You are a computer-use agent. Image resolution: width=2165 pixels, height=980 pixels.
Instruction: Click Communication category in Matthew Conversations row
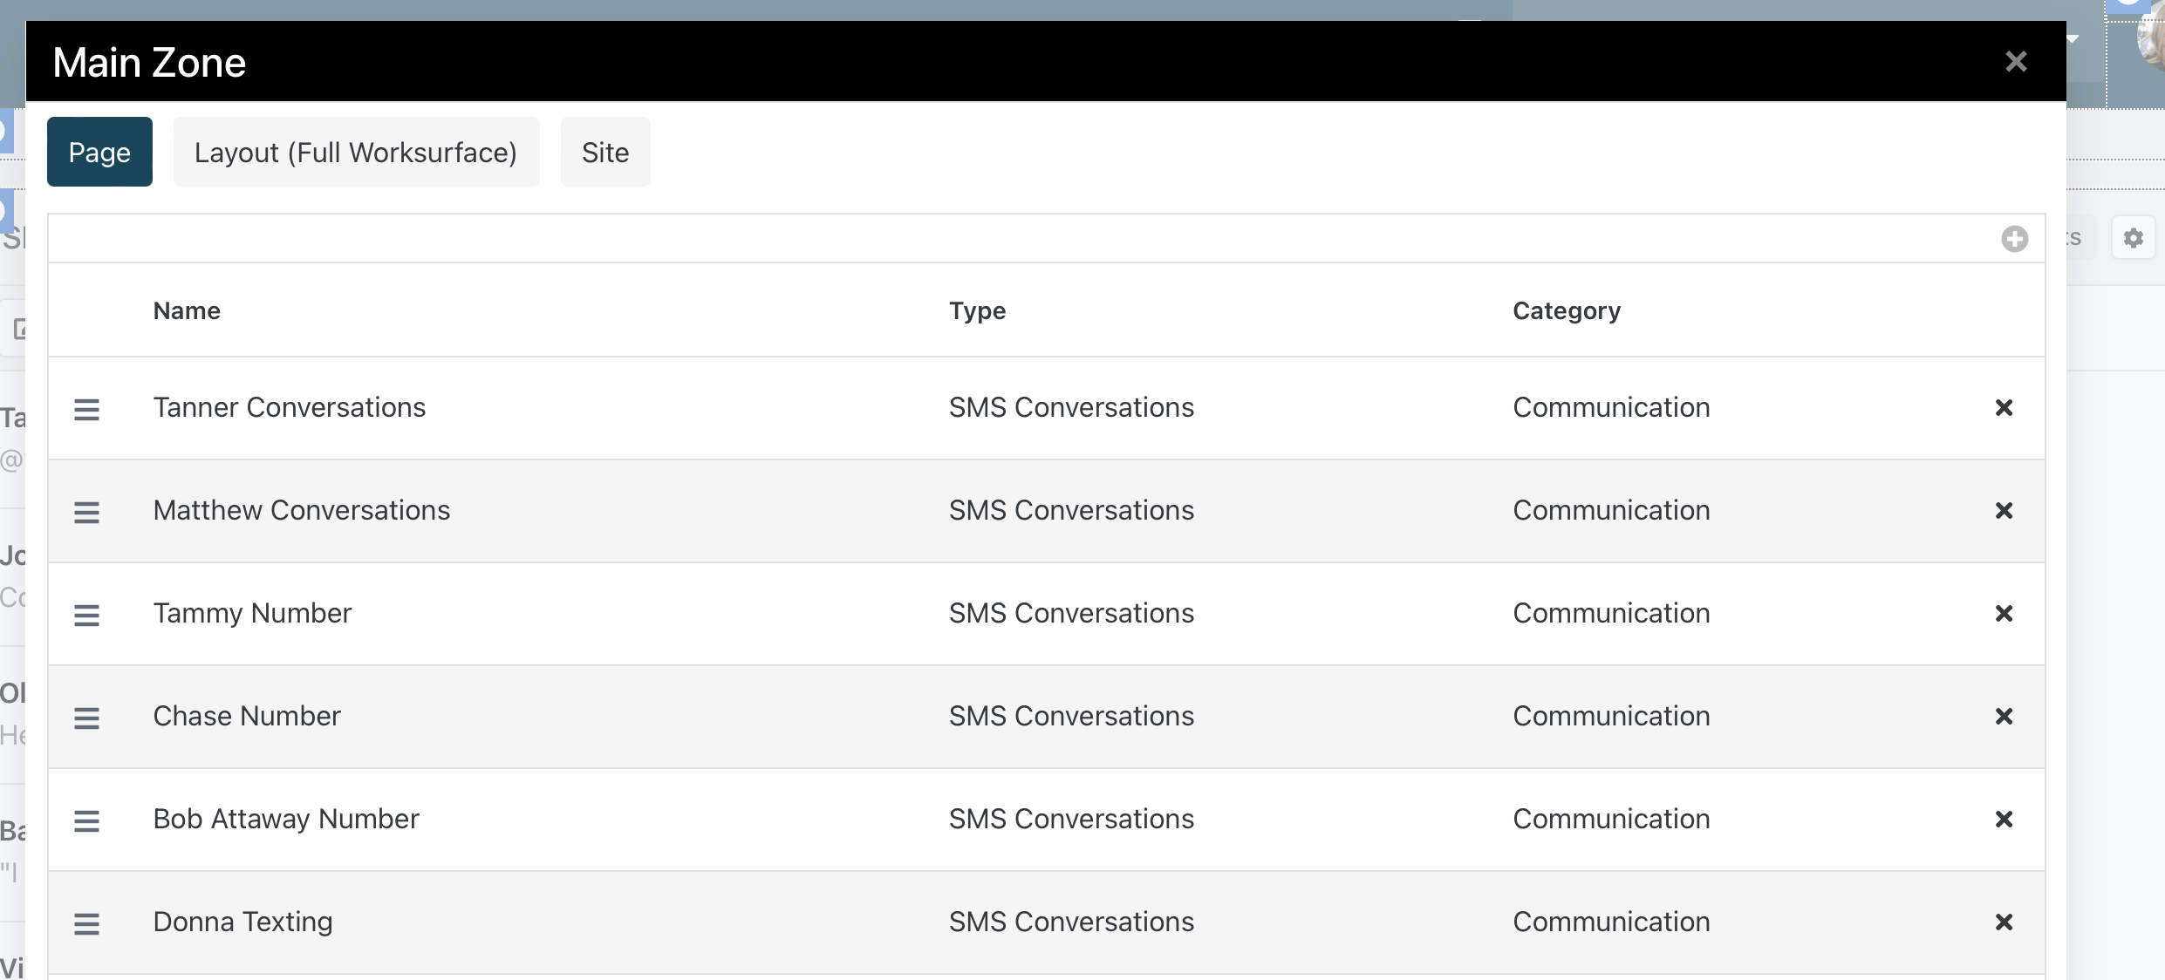click(1611, 510)
